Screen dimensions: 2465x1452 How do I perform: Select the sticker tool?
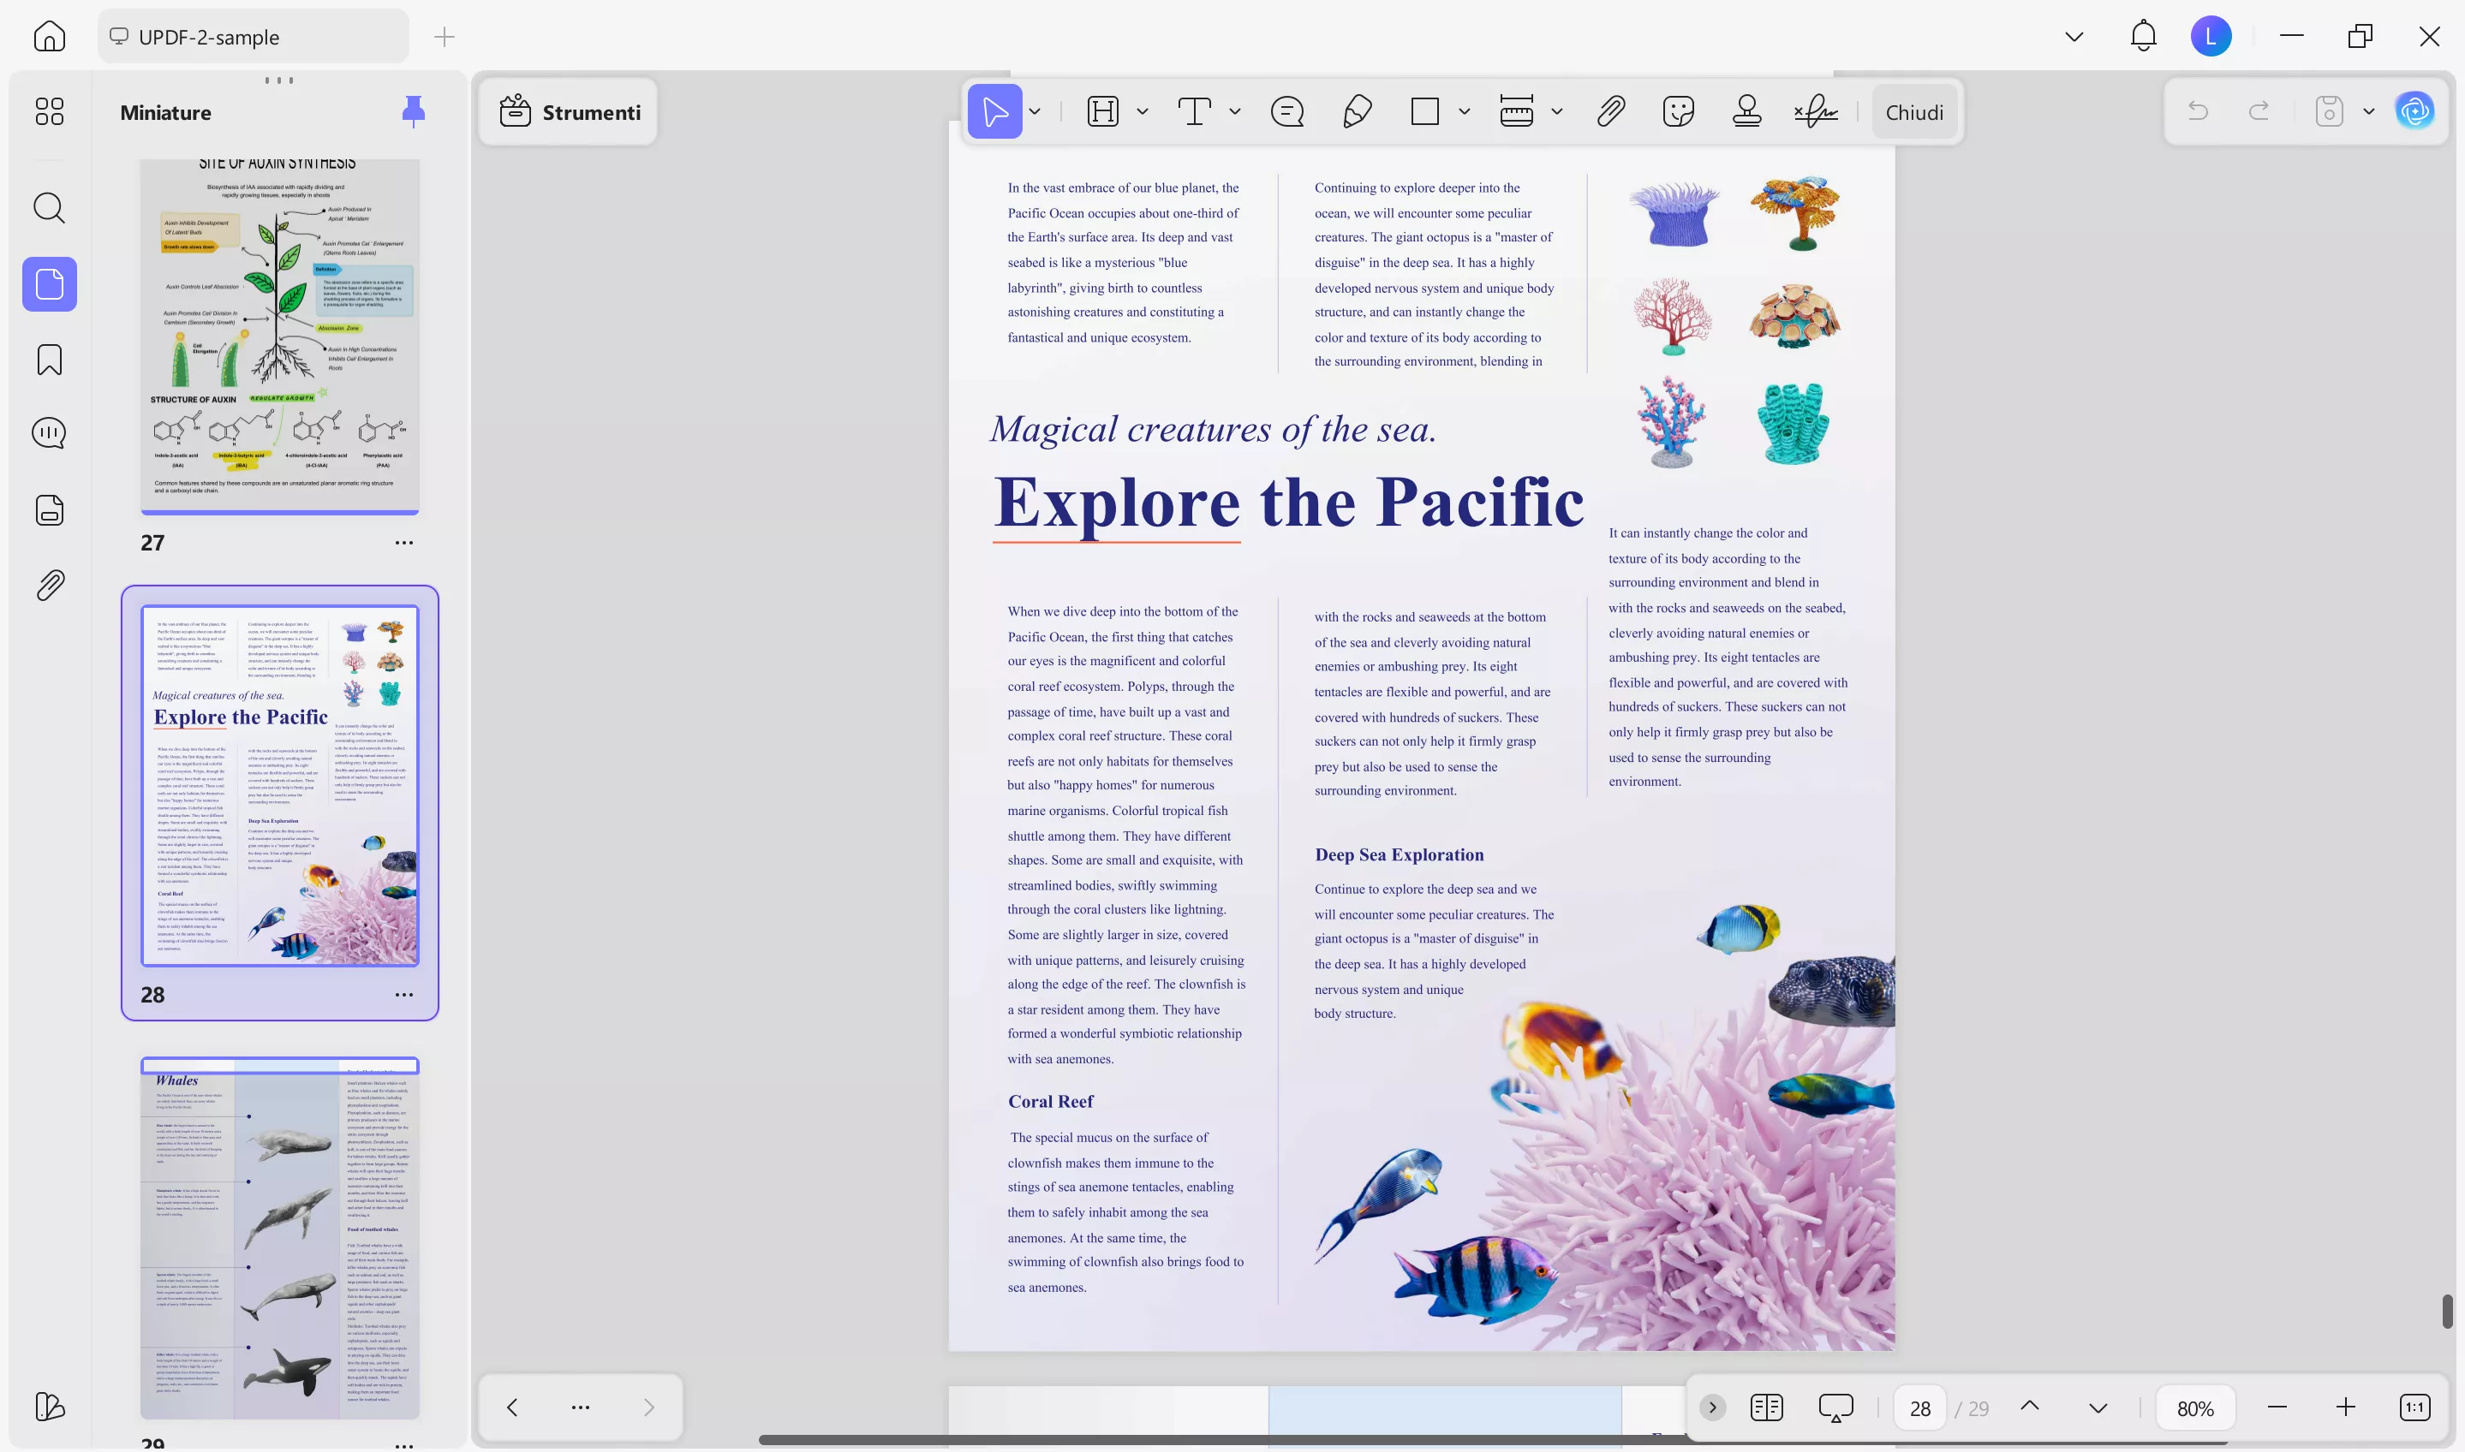click(1680, 111)
